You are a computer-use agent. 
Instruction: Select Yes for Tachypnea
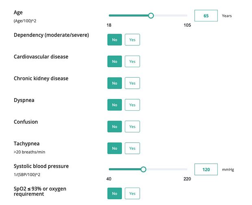click(132, 148)
